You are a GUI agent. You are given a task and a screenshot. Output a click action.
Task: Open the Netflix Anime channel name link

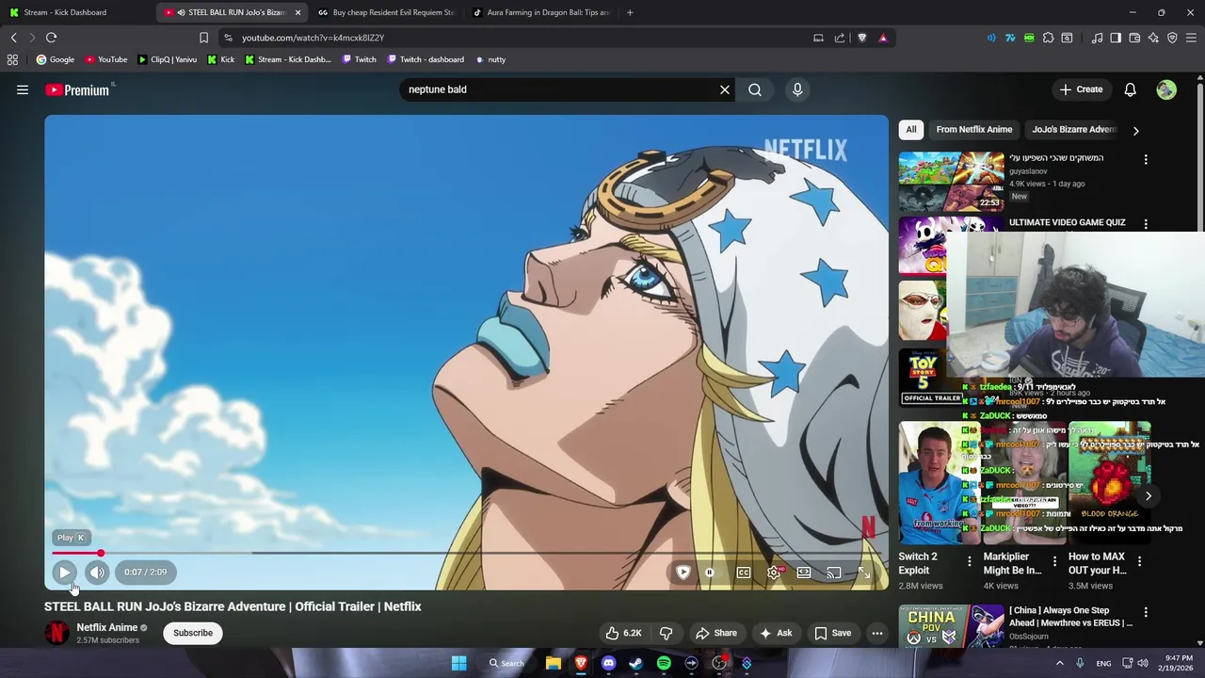pos(107,627)
